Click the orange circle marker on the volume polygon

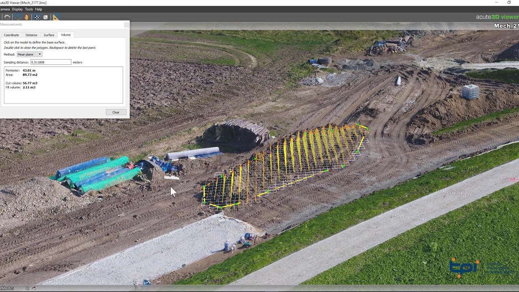point(259,157)
